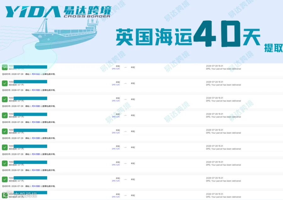This screenshot has height=200, width=283.
Task: Open 相关信息 link in third parcel row
Action: point(36,106)
